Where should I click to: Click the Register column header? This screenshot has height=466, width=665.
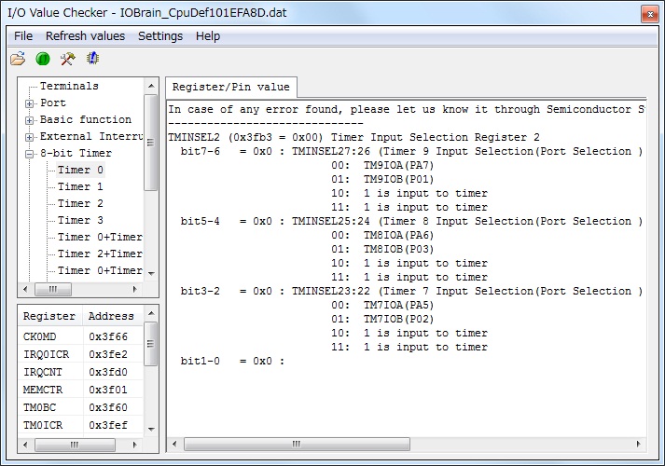point(49,316)
